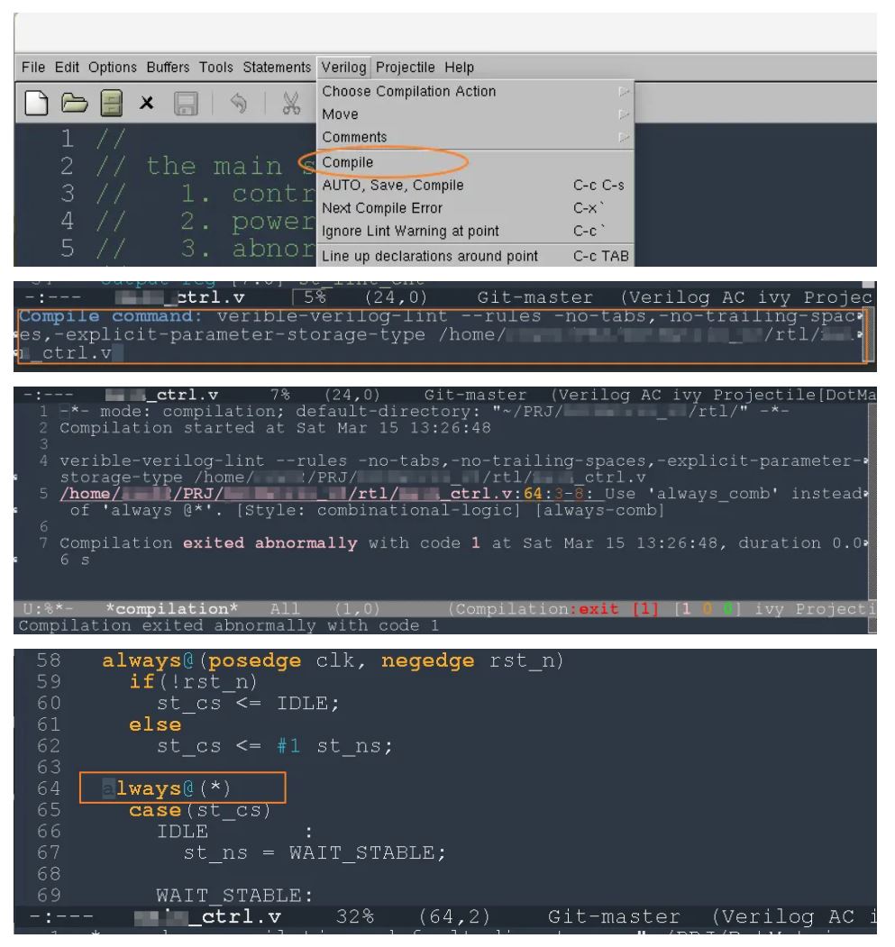Click the Undo arrow toolbar icon
895x947 pixels.
(239, 106)
